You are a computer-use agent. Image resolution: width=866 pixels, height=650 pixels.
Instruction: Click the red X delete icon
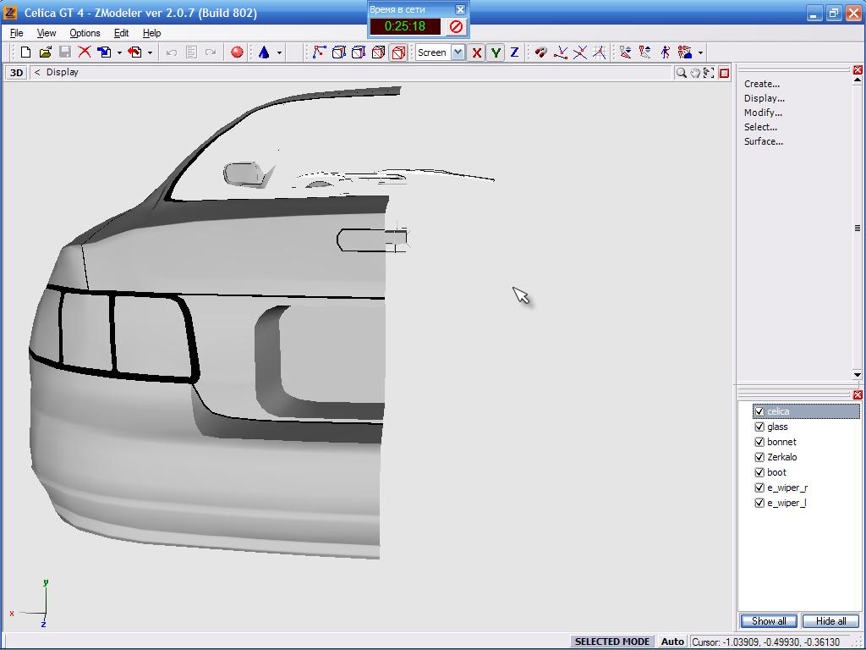[85, 52]
